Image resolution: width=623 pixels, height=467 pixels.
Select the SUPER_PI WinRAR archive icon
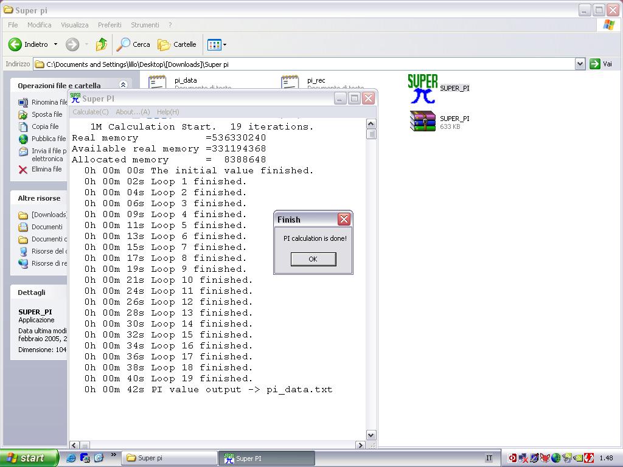point(423,121)
